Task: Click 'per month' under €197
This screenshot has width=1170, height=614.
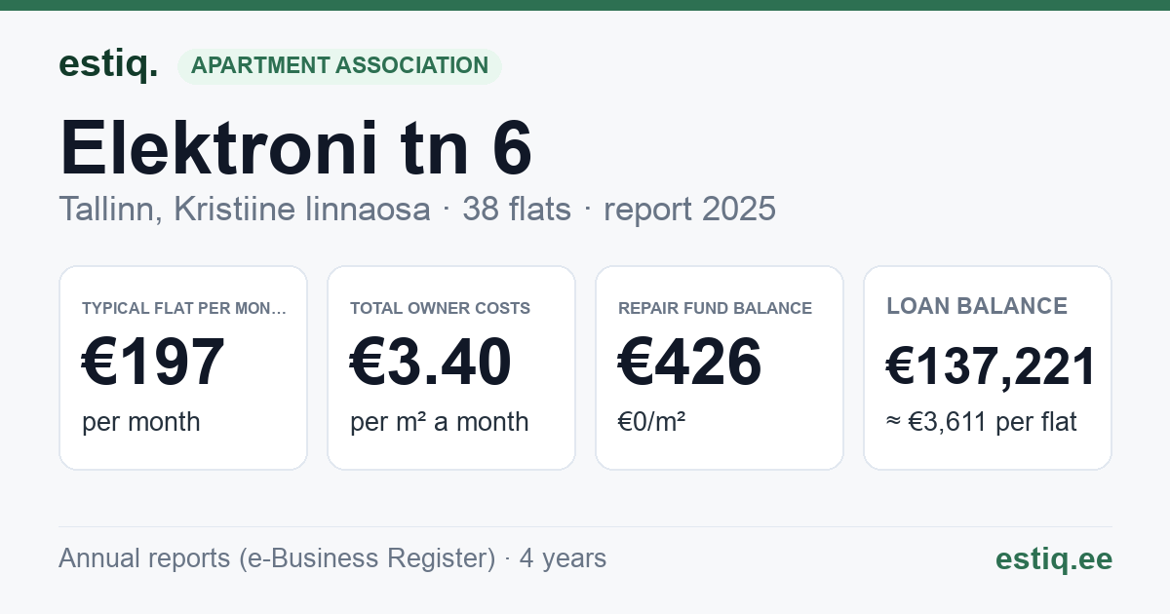Action: 140,422
